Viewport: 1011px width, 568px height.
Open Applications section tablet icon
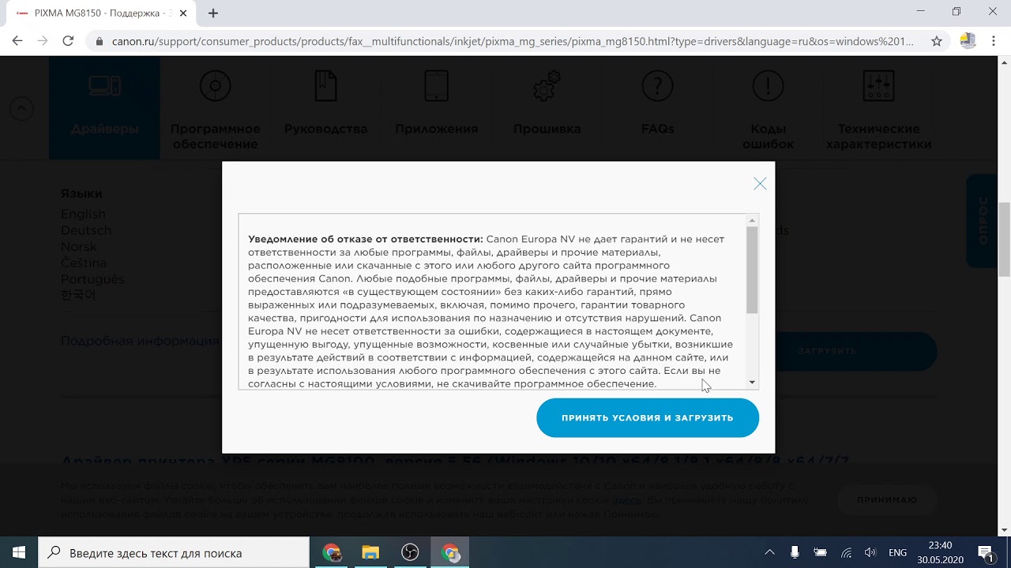tap(436, 86)
